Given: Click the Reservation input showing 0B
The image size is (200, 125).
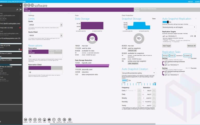Looking at the screenshot, I should tap(45, 56).
